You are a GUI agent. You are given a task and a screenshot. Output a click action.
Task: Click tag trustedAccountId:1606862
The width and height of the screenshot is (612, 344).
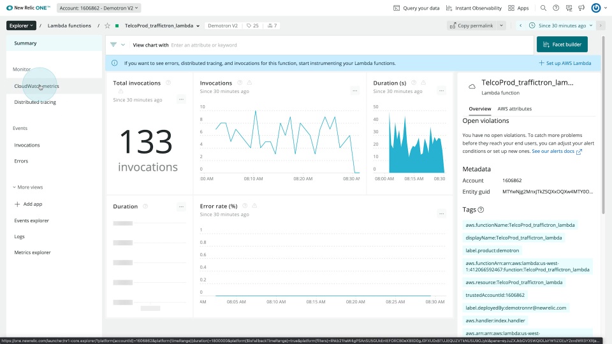[x=495, y=295]
